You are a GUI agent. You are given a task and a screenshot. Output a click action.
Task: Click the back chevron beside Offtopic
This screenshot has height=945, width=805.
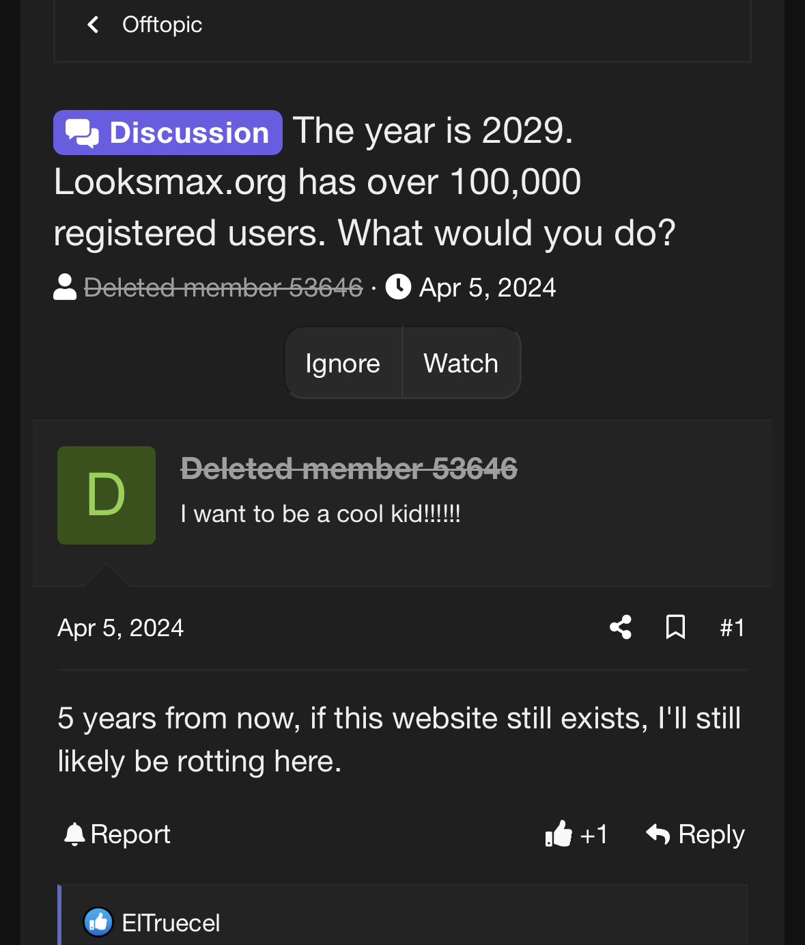(x=94, y=25)
